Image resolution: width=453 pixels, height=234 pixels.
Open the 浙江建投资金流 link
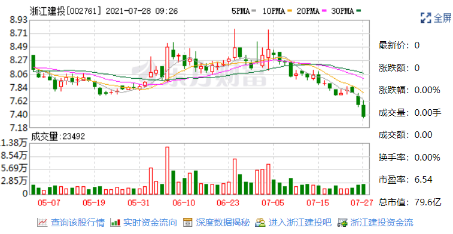(x=382, y=223)
